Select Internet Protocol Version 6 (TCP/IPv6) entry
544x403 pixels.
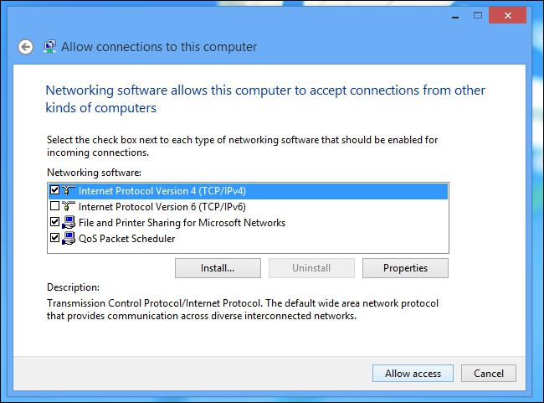pos(162,207)
